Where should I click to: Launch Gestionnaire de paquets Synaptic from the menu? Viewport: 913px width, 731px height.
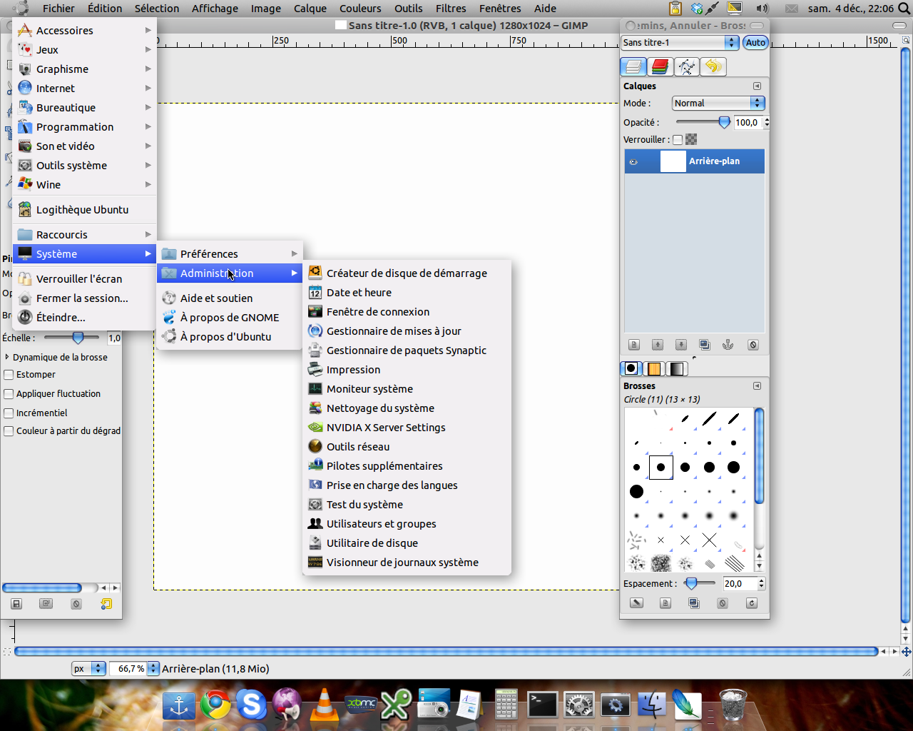coord(406,350)
